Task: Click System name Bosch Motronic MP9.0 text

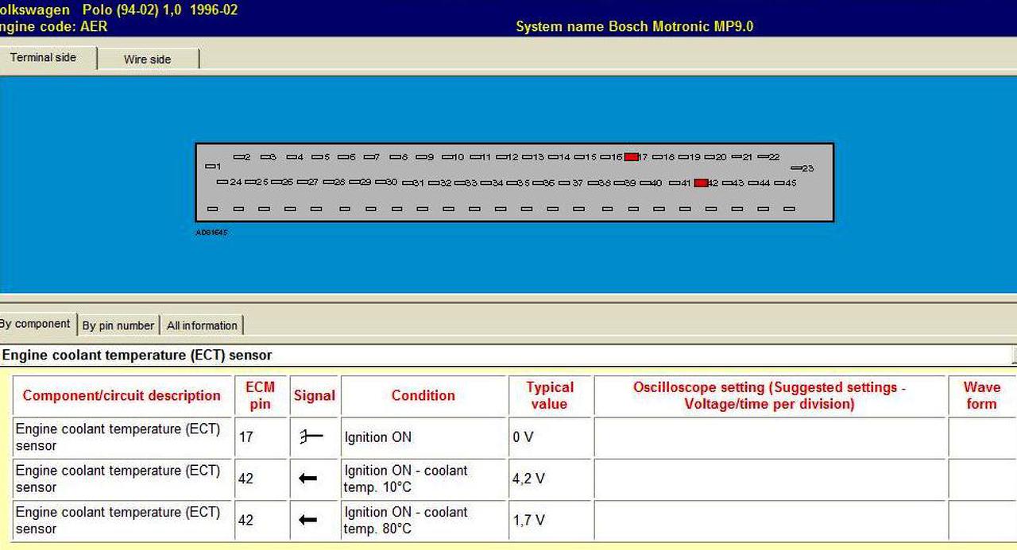Action: click(x=634, y=26)
